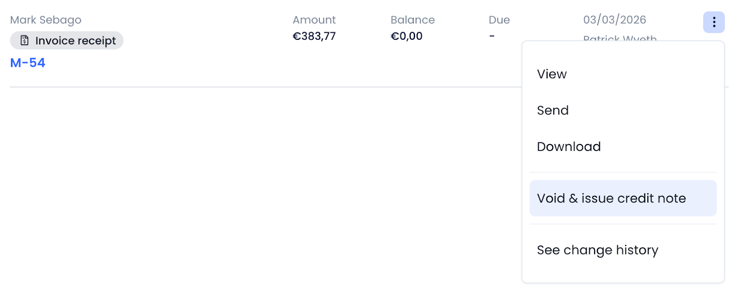Select Send in the dropdown menu
The height and width of the screenshot is (292, 734).
(553, 110)
